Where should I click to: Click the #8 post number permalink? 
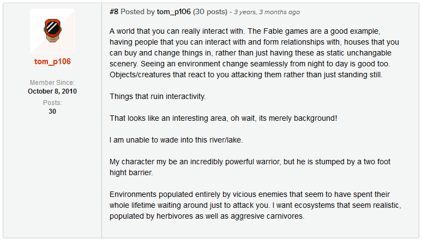pyautogui.click(x=115, y=12)
